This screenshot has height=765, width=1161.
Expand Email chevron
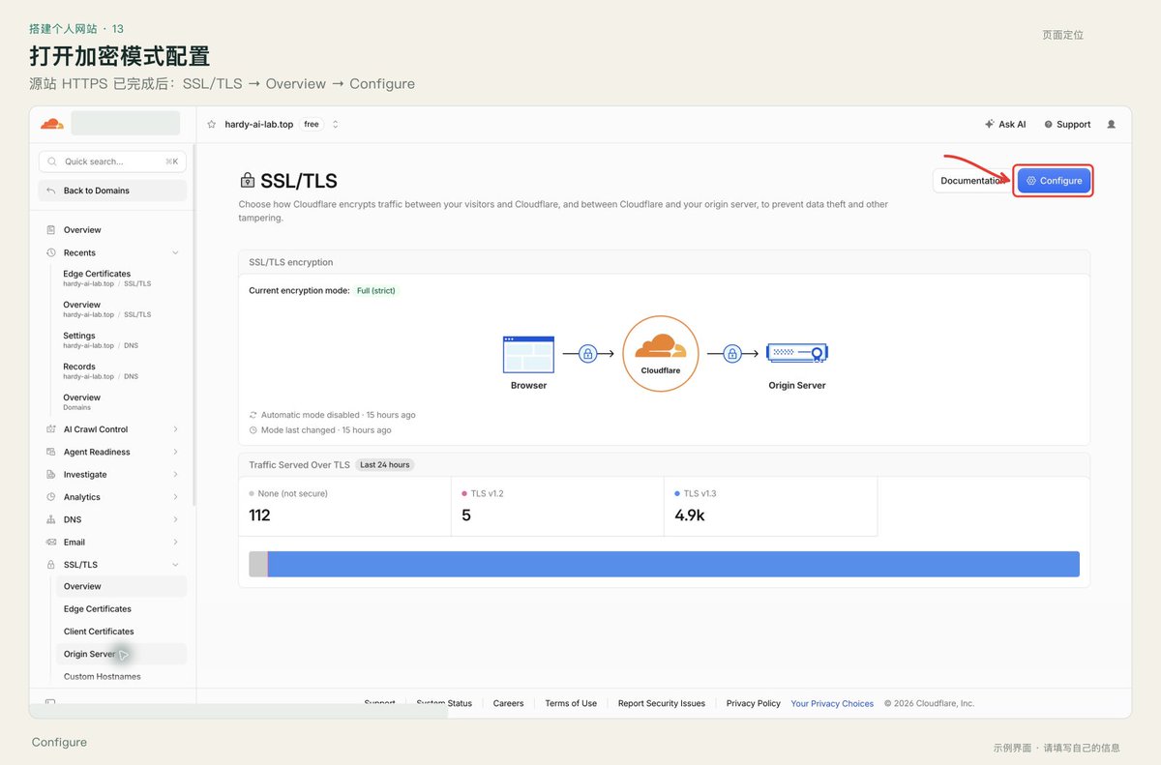click(x=175, y=543)
